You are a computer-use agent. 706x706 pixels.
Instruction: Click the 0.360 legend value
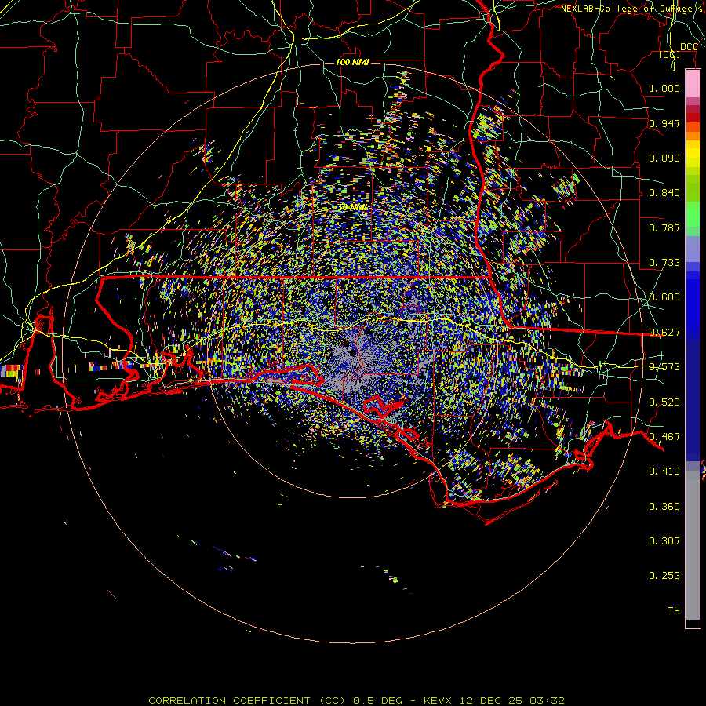pos(664,507)
